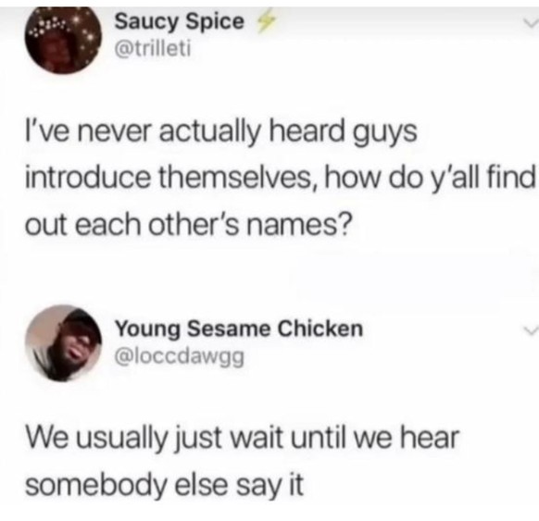Click the line "out each other's names?"
539x521 pixels.
(189, 225)
